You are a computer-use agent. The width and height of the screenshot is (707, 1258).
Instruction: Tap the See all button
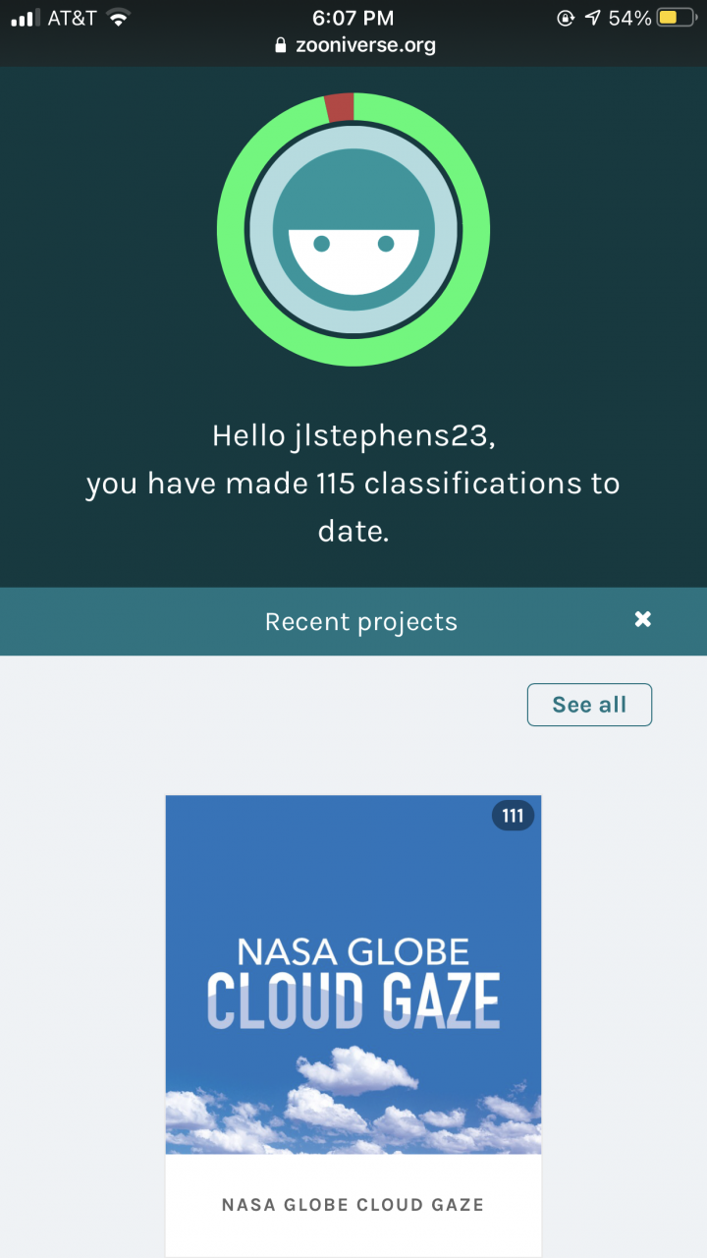(x=589, y=705)
